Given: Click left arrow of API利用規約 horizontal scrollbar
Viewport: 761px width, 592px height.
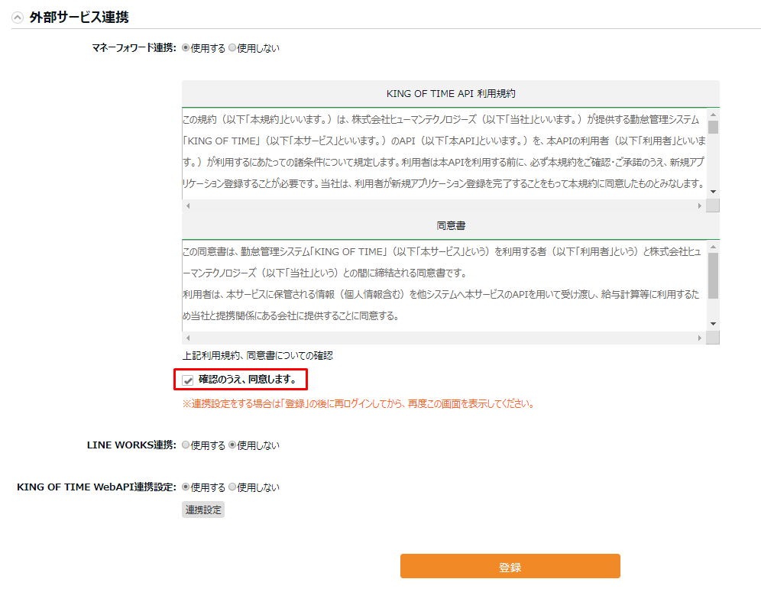Looking at the screenshot, I should (188, 205).
